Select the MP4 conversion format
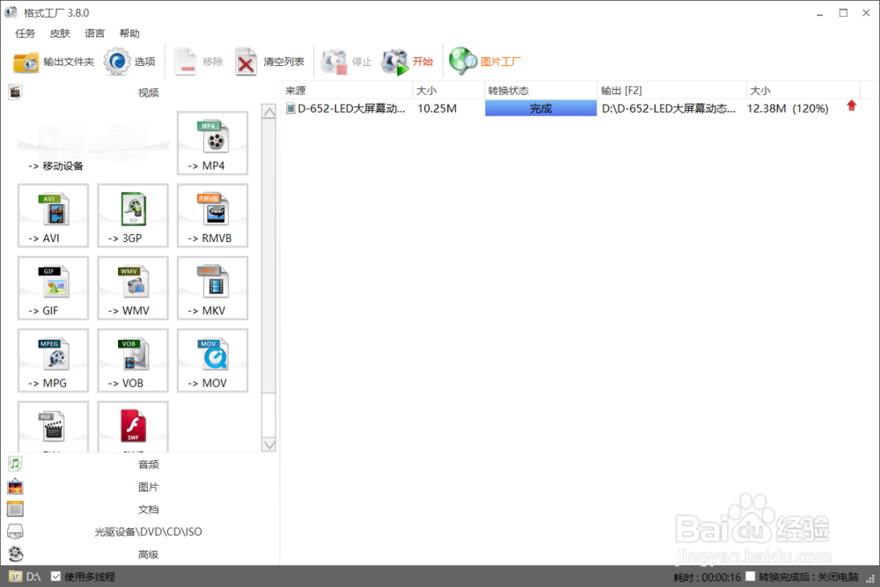This screenshot has height=587, width=880. (x=212, y=143)
